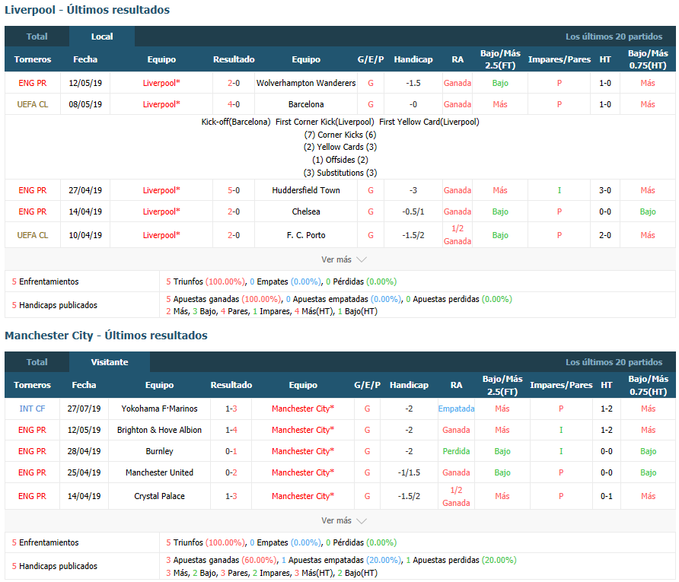Click ENG PR on Wolverhampton row
Viewport: 679px width, 582px height.
tap(33, 83)
